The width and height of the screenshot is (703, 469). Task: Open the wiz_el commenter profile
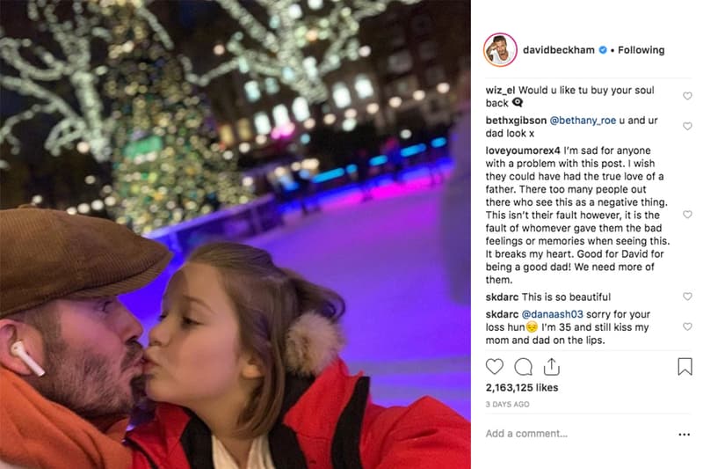[x=500, y=91]
